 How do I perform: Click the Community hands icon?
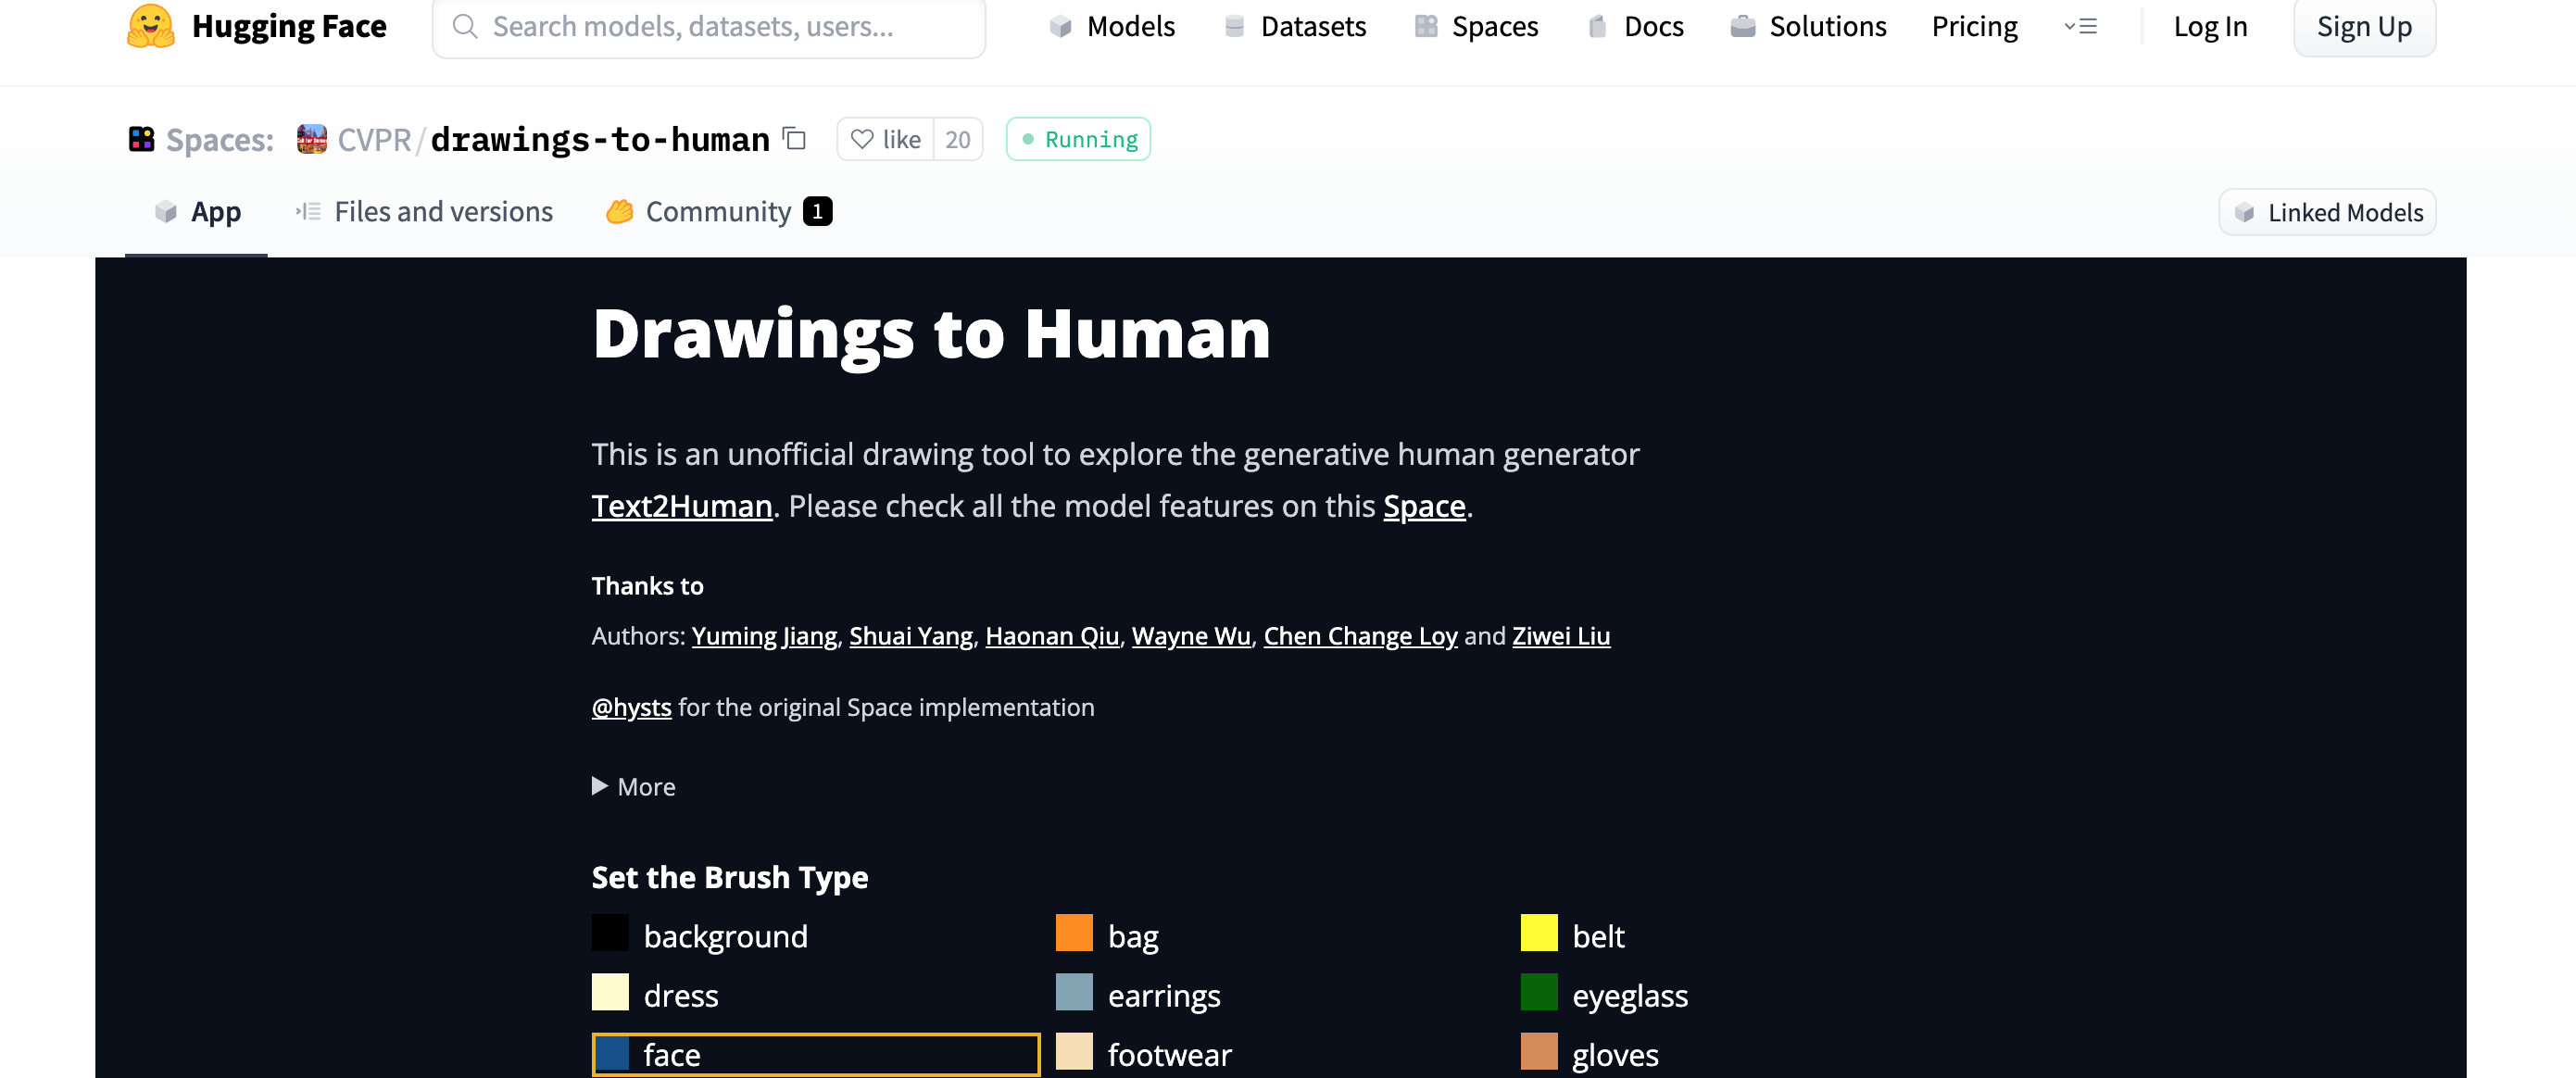[x=620, y=212]
